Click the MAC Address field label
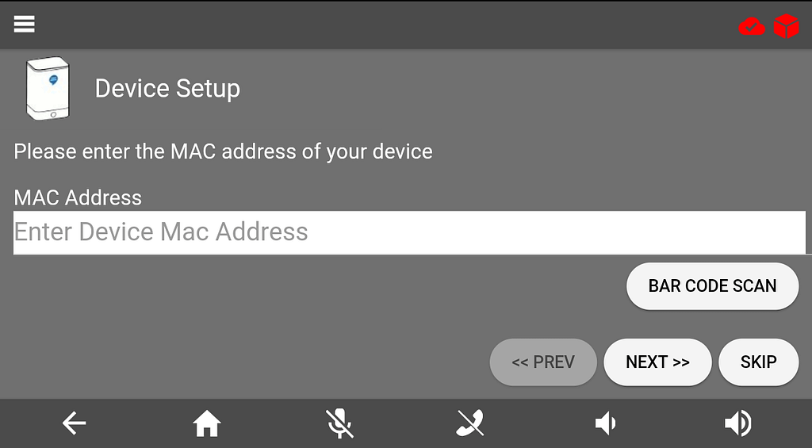This screenshot has width=812, height=448. [78, 197]
